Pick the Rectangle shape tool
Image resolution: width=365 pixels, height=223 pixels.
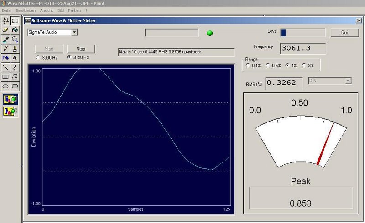[x=5, y=76]
